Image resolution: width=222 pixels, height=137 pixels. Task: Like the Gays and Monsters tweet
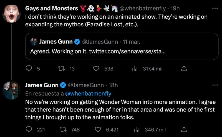pos(96,69)
